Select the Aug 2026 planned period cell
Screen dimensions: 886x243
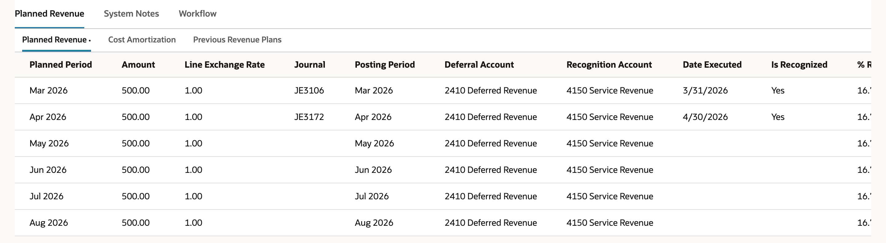[49, 223]
